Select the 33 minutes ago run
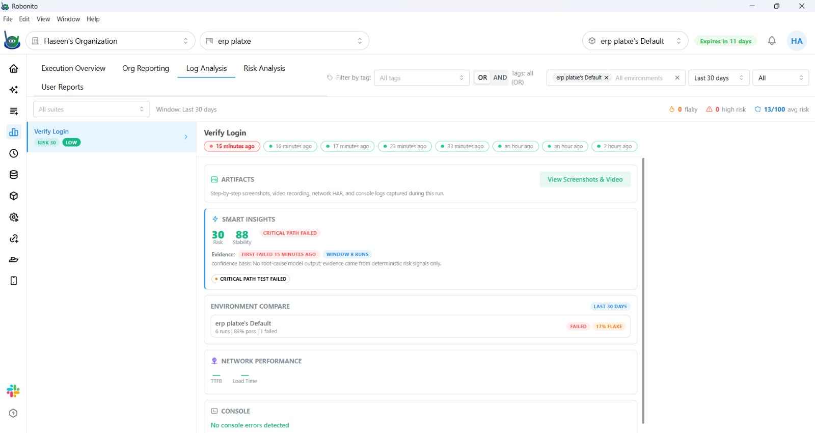Image resolution: width=815 pixels, height=433 pixels. pyautogui.click(x=462, y=146)
